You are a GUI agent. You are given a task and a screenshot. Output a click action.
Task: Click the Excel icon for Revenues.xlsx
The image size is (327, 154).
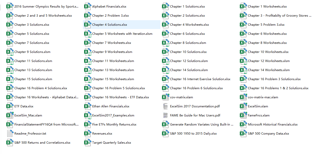88,134
